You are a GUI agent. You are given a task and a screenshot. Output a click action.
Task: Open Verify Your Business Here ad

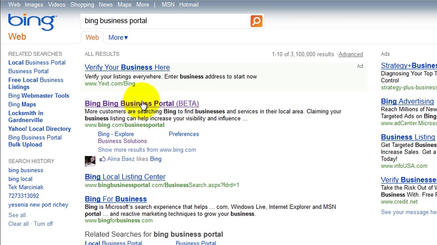[127, 67]
